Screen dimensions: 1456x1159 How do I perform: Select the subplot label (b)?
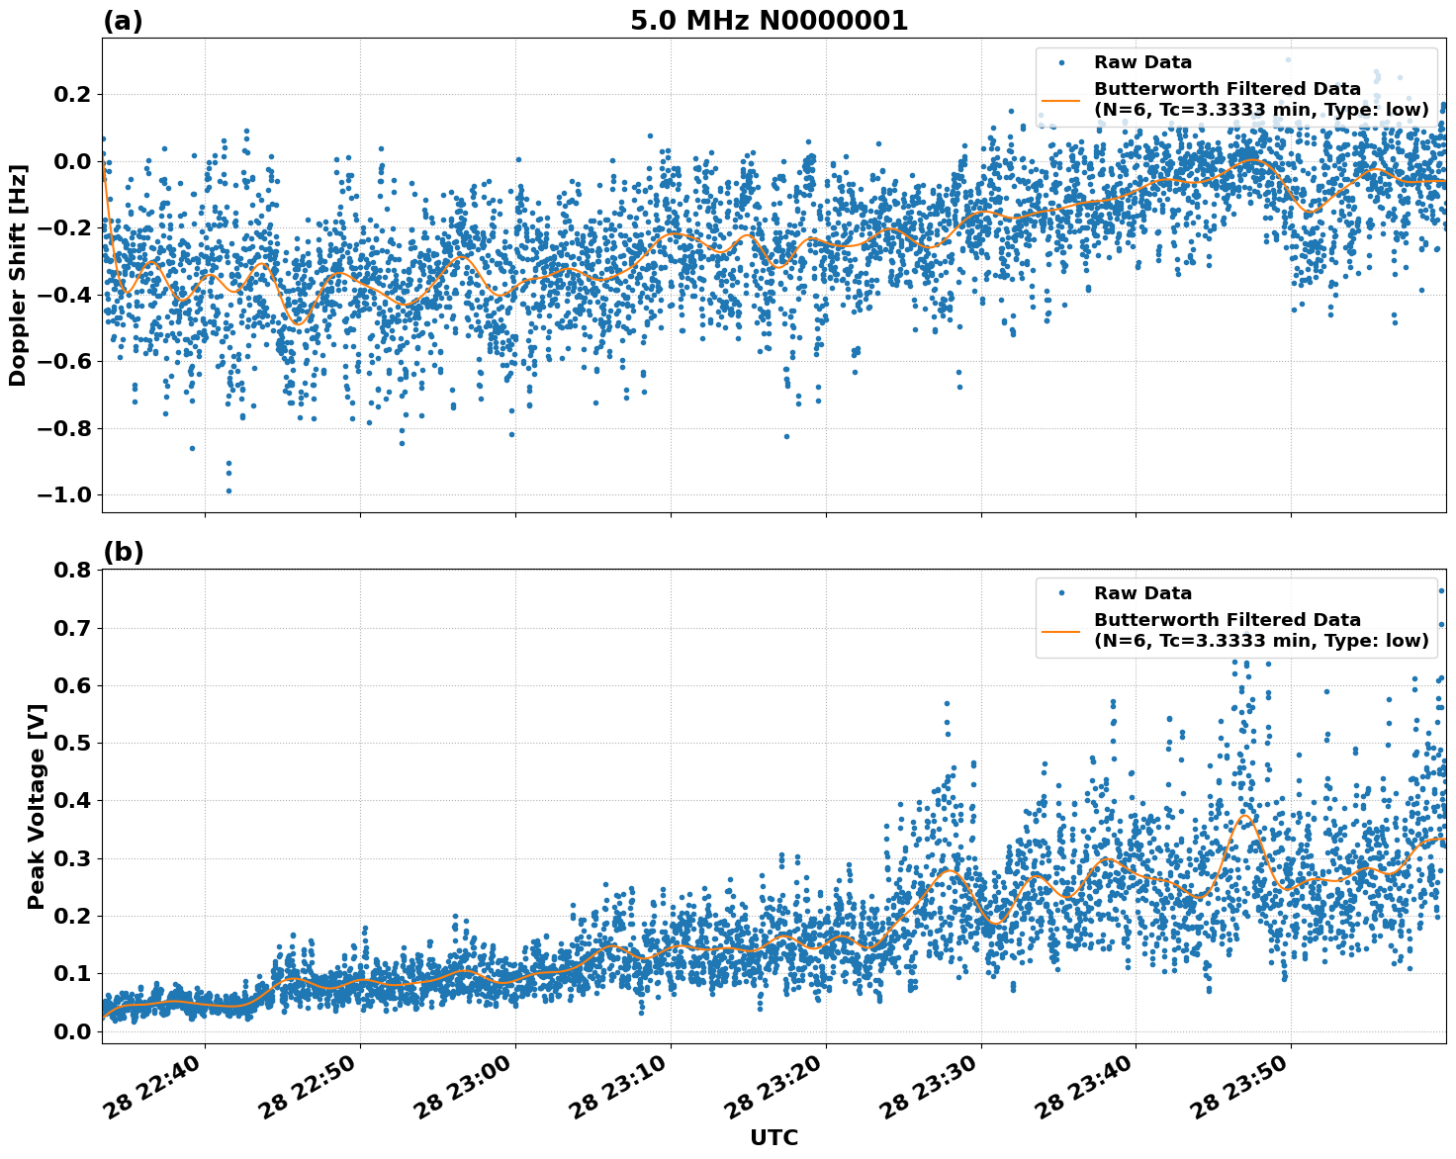click(x=124, y=551)
